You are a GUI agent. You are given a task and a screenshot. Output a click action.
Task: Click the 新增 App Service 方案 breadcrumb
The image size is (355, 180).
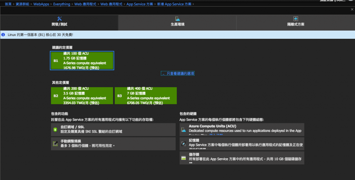(x=174, y=4)
